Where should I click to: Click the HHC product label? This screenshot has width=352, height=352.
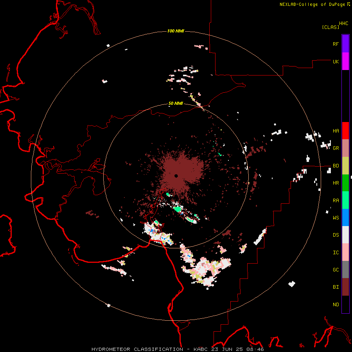343,23
